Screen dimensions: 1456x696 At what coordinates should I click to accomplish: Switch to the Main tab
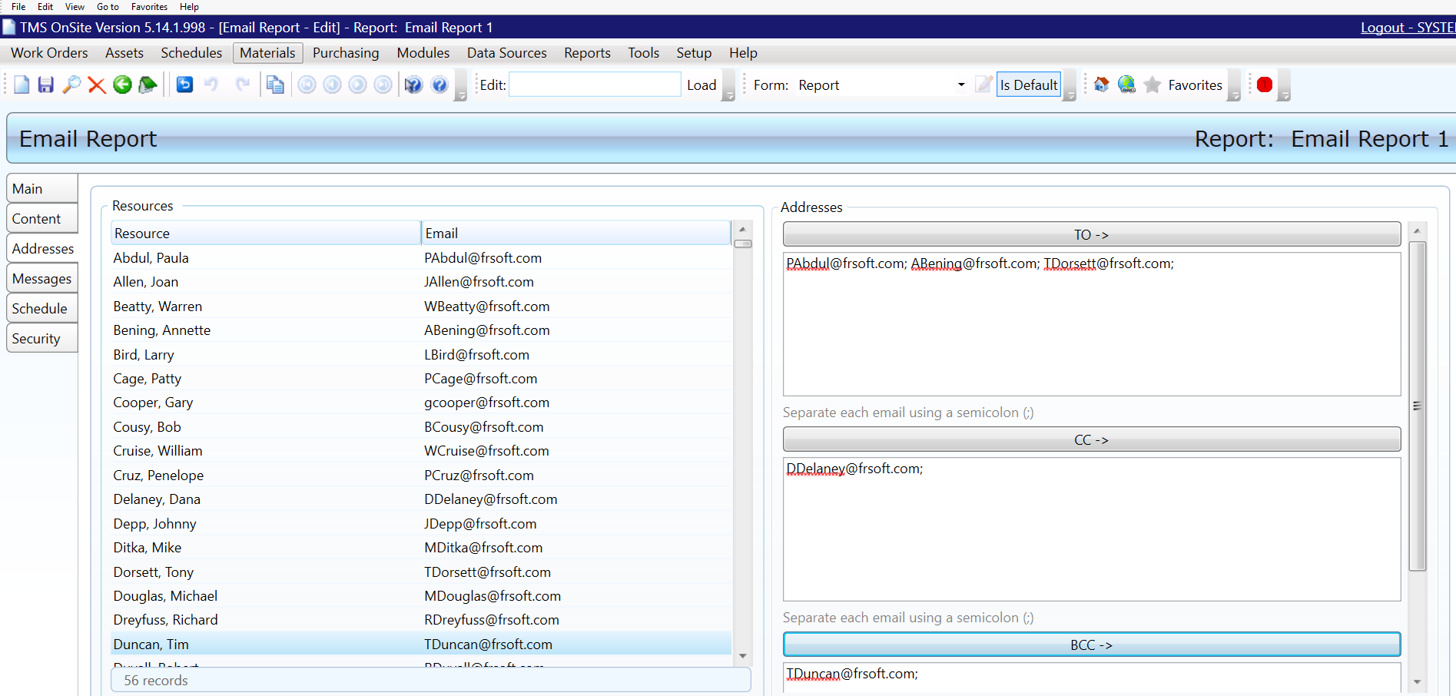[42, 188]
